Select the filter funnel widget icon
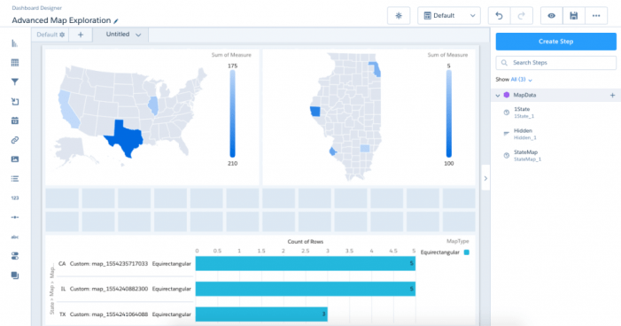Image resolution: width=621 pixels, height=326 pixels. point(15,82)
